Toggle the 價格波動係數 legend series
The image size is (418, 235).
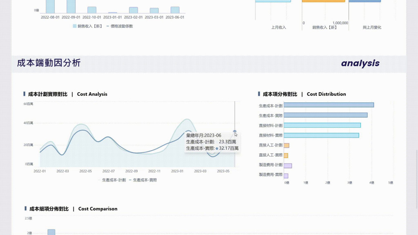(120, 26)
